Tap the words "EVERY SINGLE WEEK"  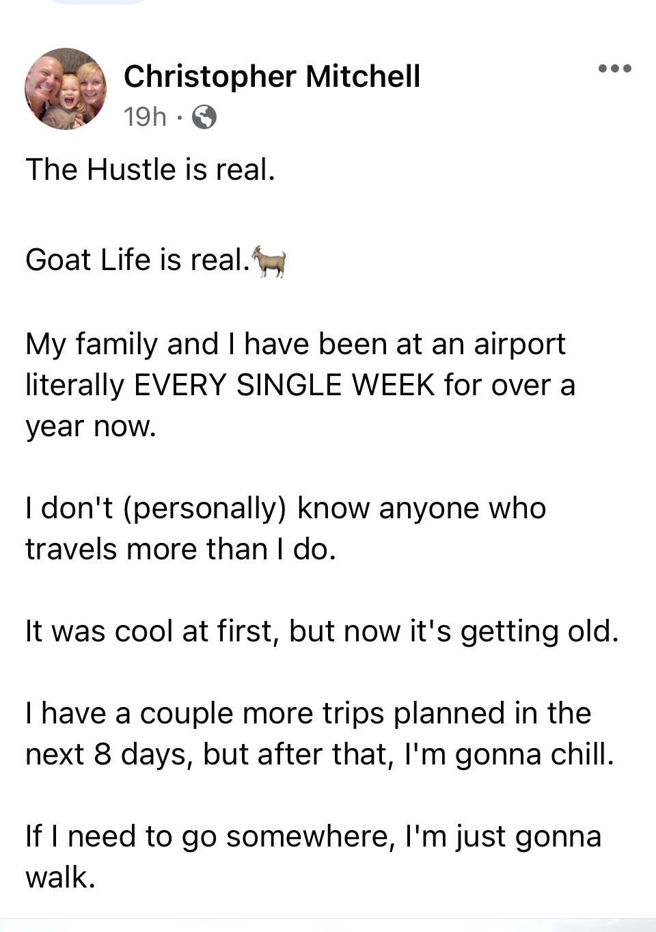(x=284, y=385)
